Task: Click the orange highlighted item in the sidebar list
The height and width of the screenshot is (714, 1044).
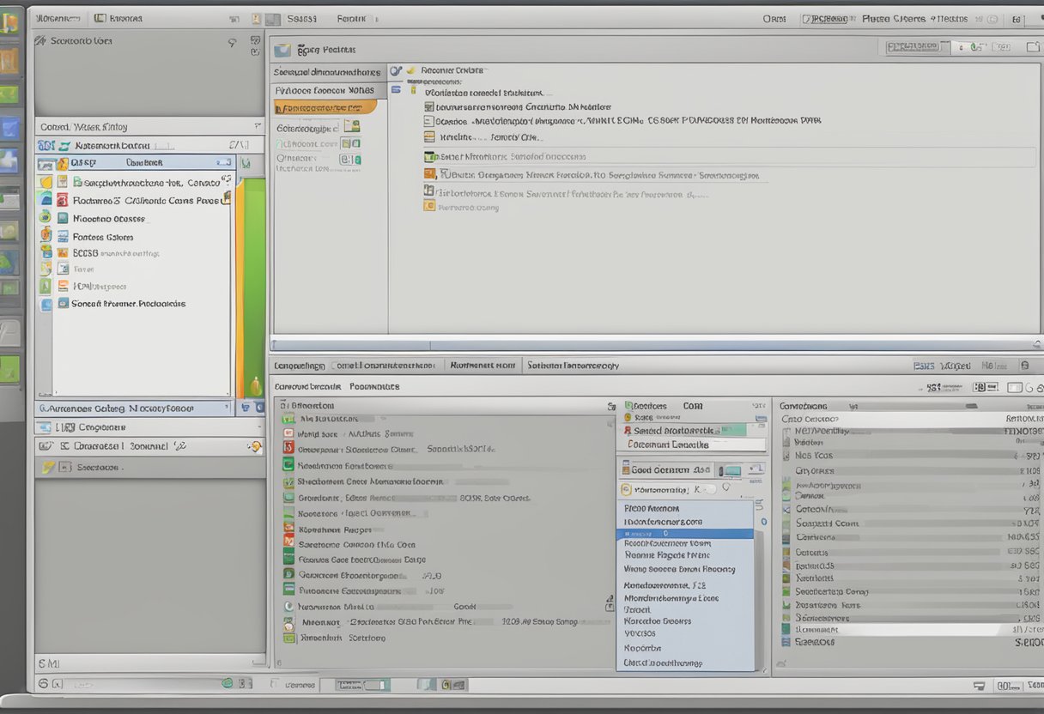Action: (325, 108)
